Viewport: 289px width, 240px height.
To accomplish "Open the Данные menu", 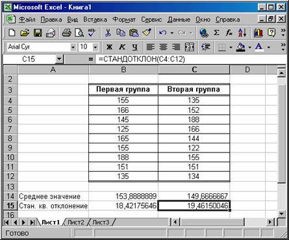I will tap(179, 19).
